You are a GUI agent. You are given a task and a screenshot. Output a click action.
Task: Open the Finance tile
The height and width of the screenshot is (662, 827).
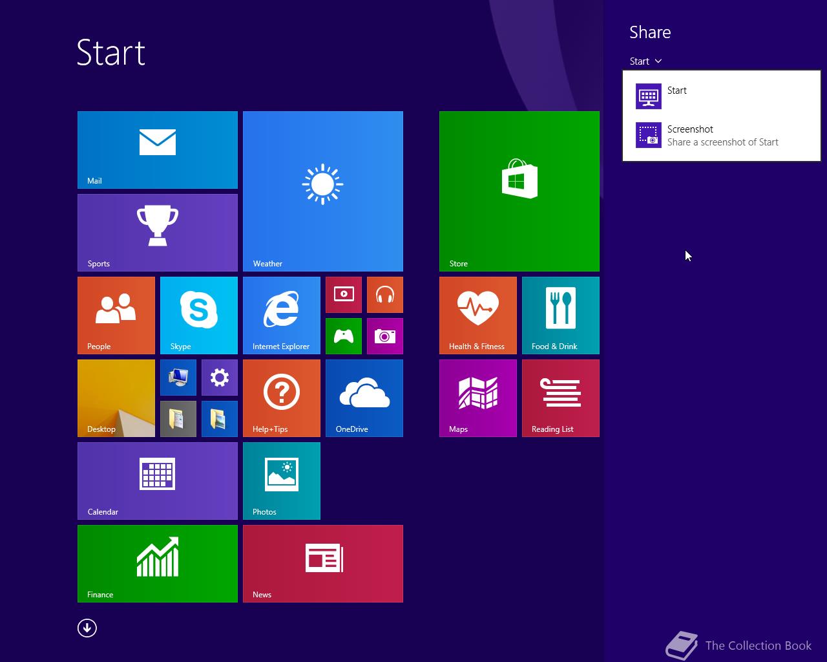pos(158,564)
